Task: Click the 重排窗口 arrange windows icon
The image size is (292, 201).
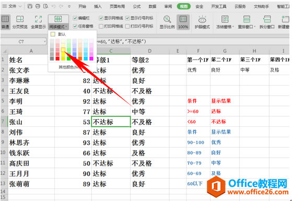Action: [247, 19]
